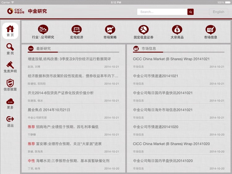
Task: Tap the 5:12 PM clock in status bar
Action: (x=116, y=2)
